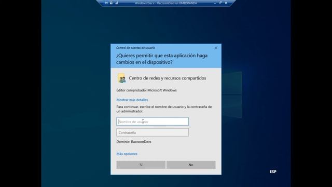
Task: Close the User Account Control dialog
Action: (x=216, y=48)
